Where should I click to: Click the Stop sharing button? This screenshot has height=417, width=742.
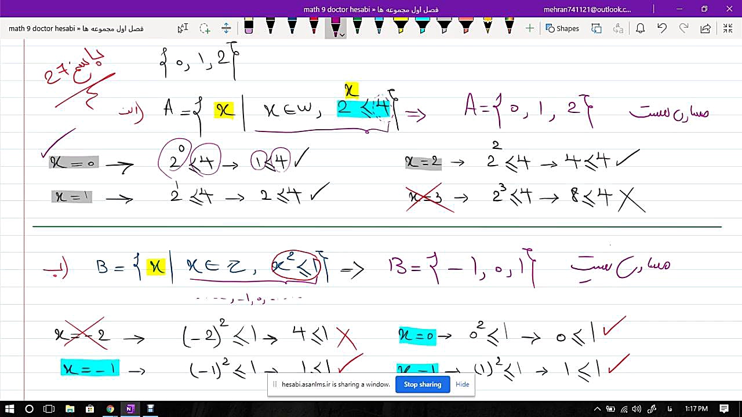pos(423,385)
